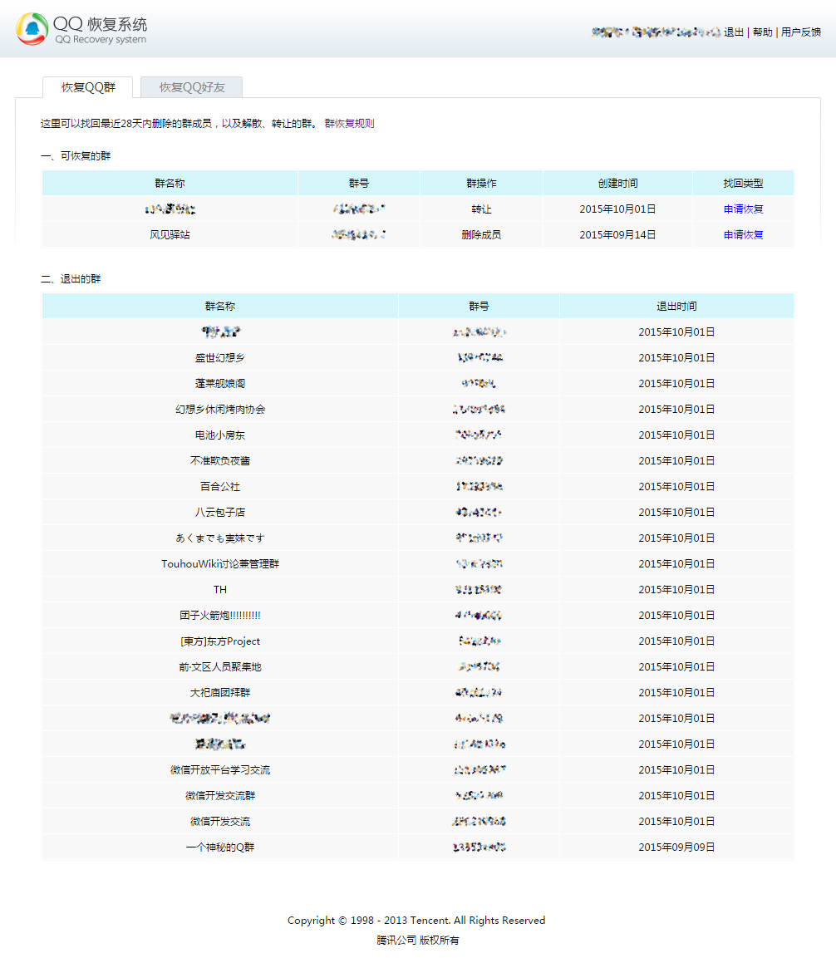Select the TouhouWiki讨论兼管理群 row

(418, 564)
